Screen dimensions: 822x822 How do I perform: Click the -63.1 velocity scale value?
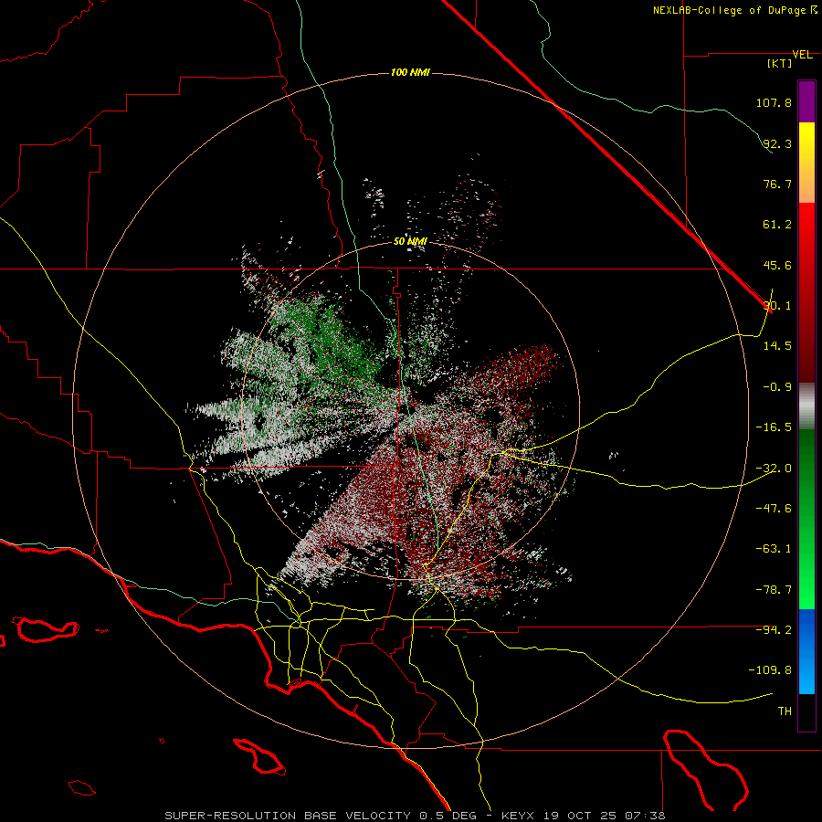(x=774, y=549)
